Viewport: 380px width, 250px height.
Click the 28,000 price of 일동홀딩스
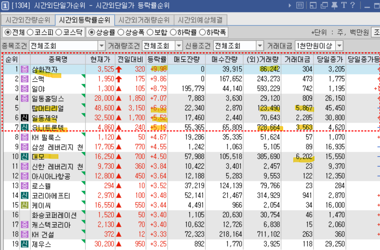[104, 98]
